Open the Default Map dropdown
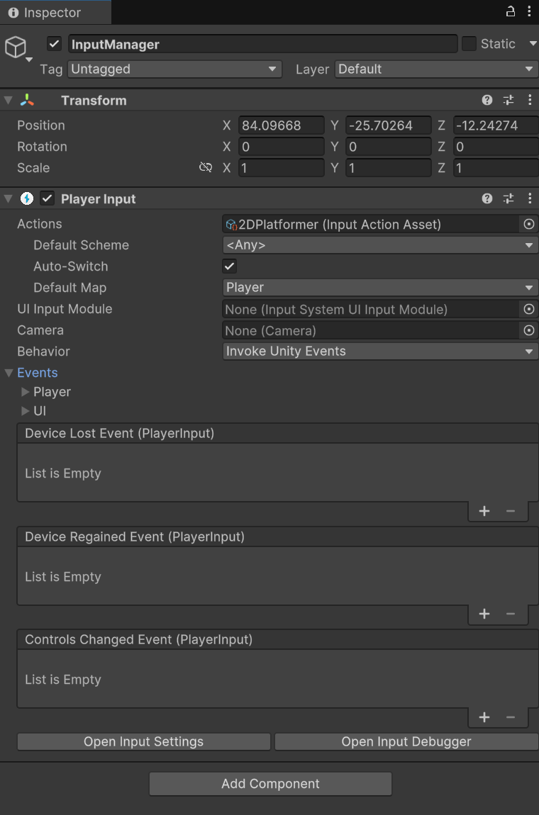This screenshot has width=539, height=815. coord(379,288)
